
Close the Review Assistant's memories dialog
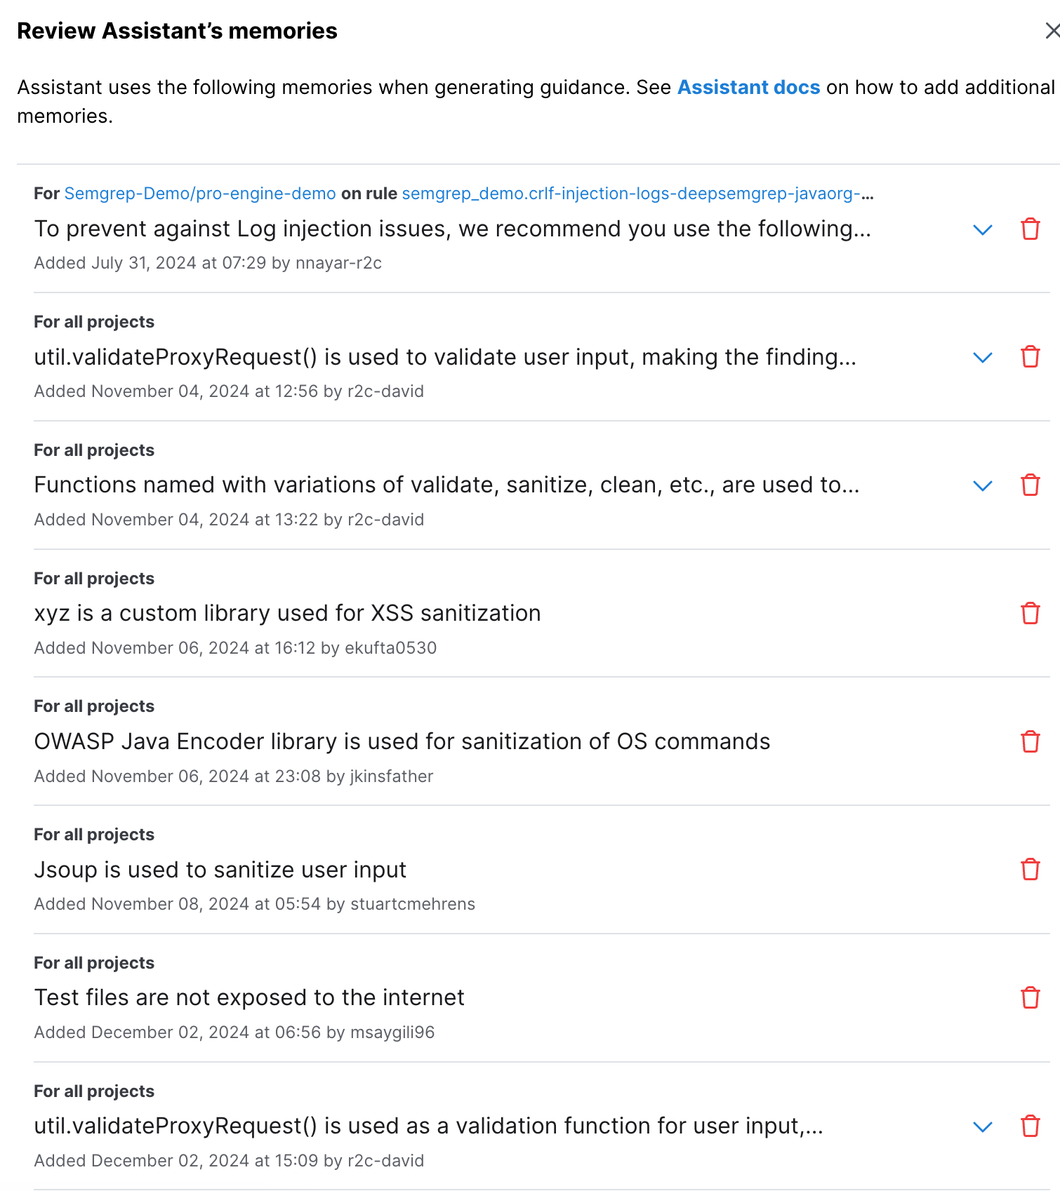[x=1052, y=31]
